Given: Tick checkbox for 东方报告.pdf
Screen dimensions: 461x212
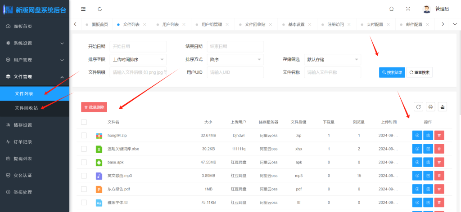Looking at the screenshot, I should [x=84, y=189].
